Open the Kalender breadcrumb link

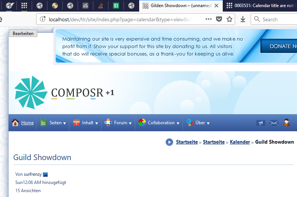pyautogui.click(x=240, y=142)
